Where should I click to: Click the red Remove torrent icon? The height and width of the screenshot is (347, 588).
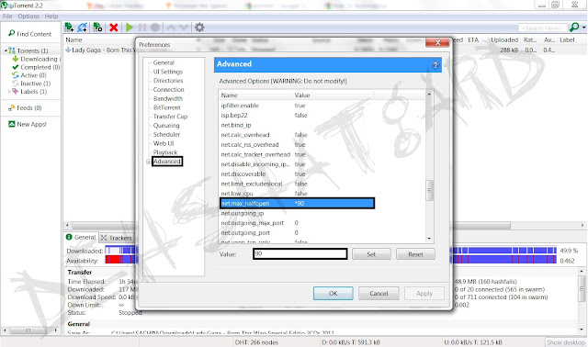tap(114, 28)
